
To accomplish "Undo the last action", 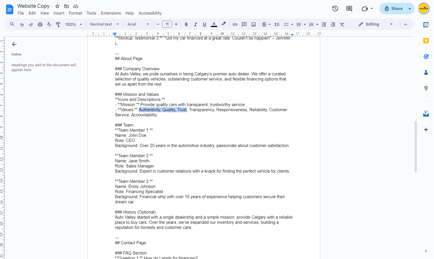I will (22, 24).
